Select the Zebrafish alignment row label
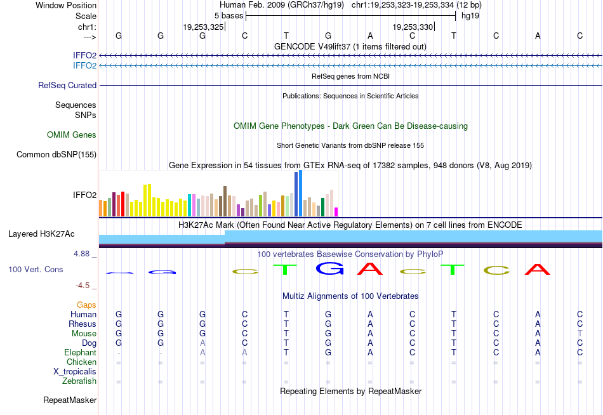Screen dimensions: 603x415 click(x=79, y=381)
